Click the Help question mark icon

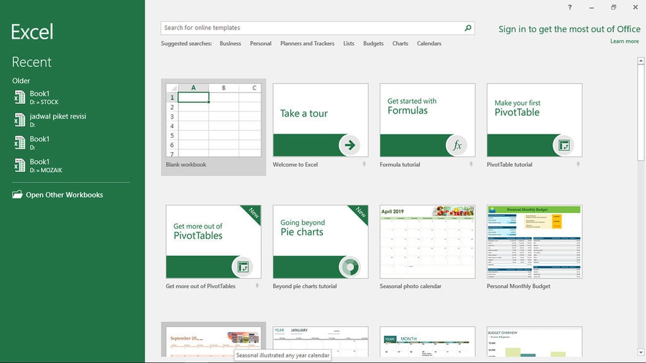[x=569, y=7]
